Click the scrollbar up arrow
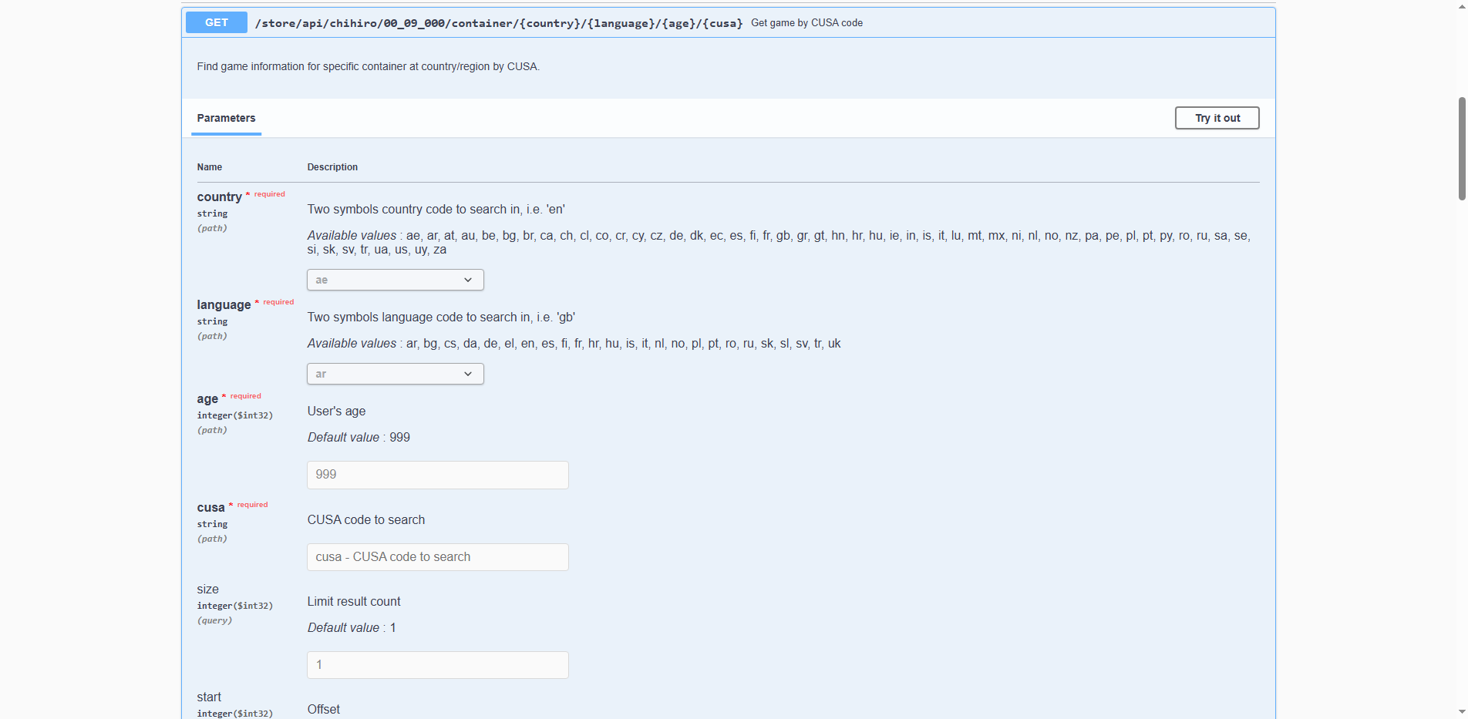 click(1461, 5)
